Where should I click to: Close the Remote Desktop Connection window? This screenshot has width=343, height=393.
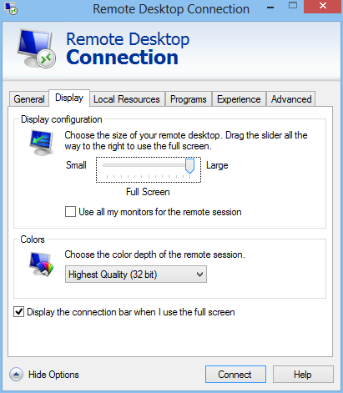pyautogui.click(x=323, y=7)
